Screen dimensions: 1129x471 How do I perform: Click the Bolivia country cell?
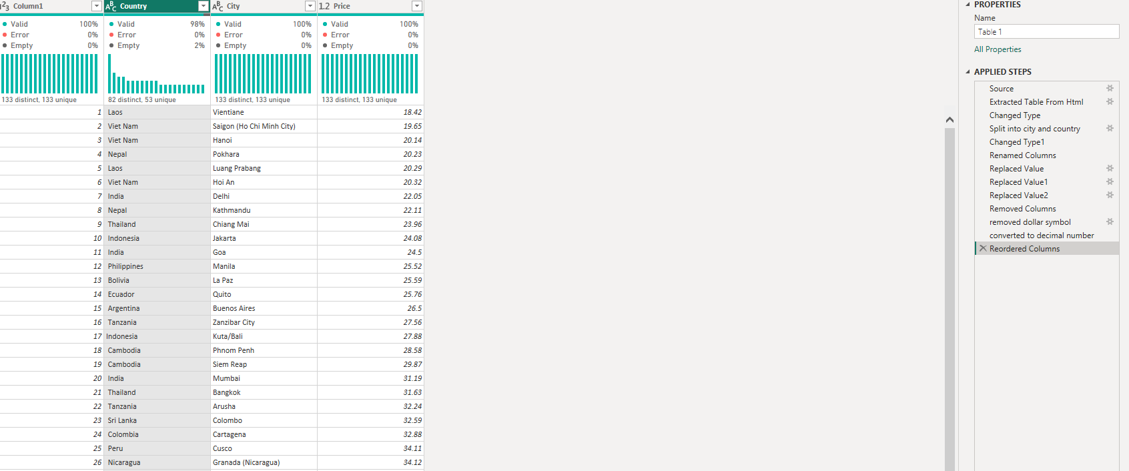point(157,280)
